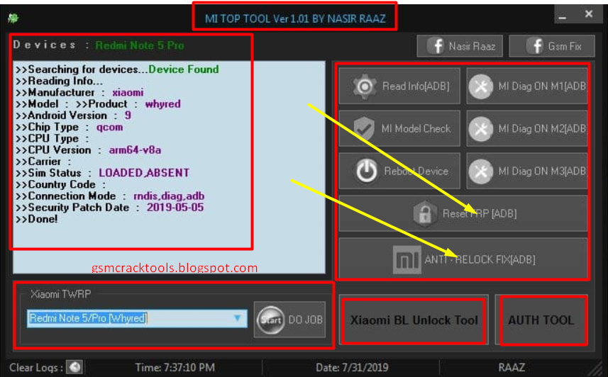The image size is (608, 377).
Task: Click the Reset FRP padlock icon
Action: pyautogui.click(x=425, y=213)
